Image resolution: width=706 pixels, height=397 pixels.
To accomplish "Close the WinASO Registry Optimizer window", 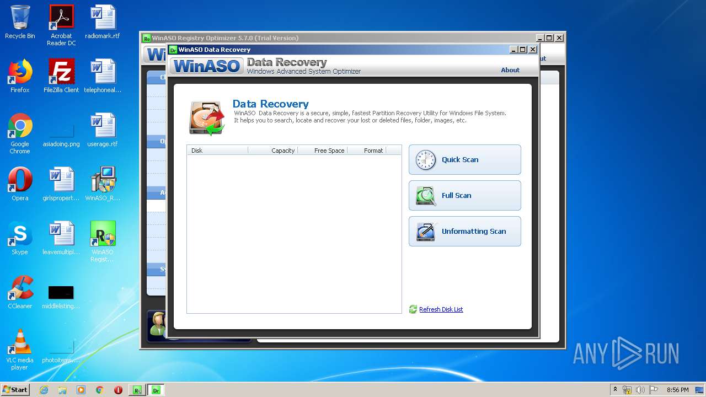I will coord(559,37).
